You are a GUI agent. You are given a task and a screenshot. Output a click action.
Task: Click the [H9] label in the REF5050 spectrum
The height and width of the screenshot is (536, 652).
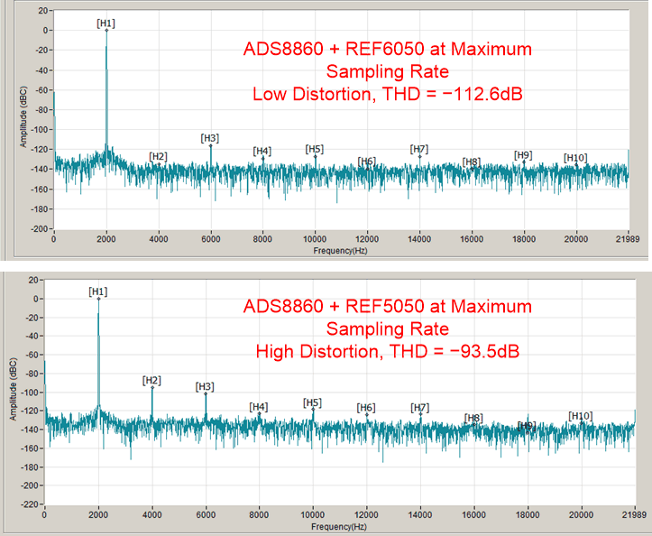pos(527,425)
